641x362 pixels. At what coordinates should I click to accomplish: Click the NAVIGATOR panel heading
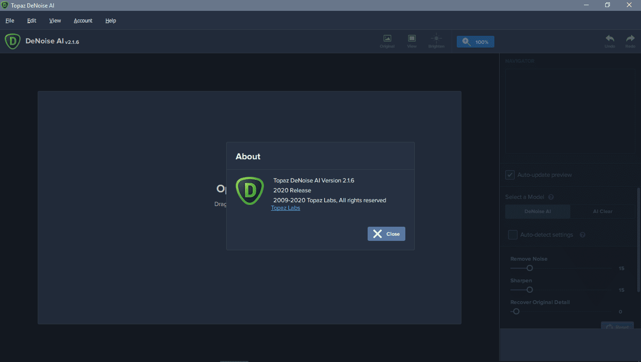520,61
